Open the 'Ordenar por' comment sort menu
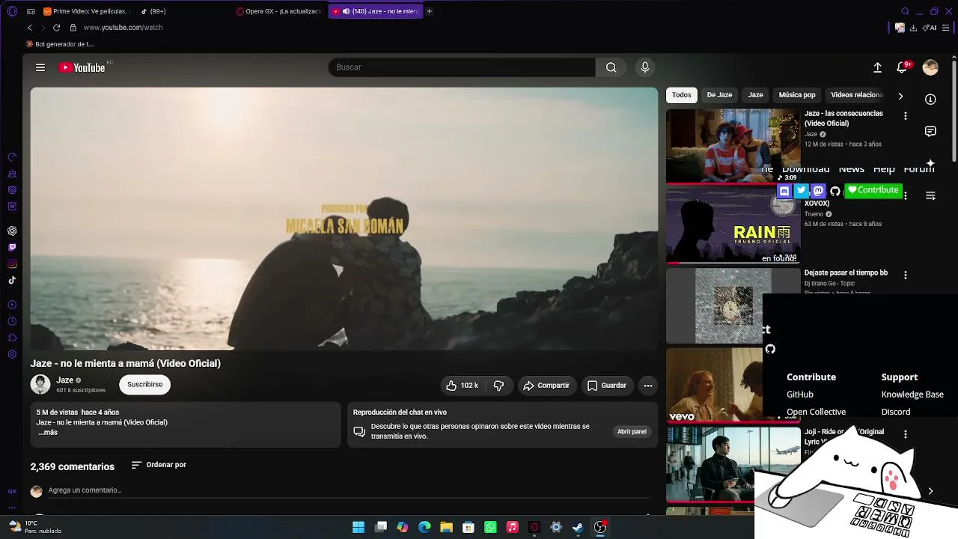The height and width of the screenshot is (539, 958). coord(159,465)
